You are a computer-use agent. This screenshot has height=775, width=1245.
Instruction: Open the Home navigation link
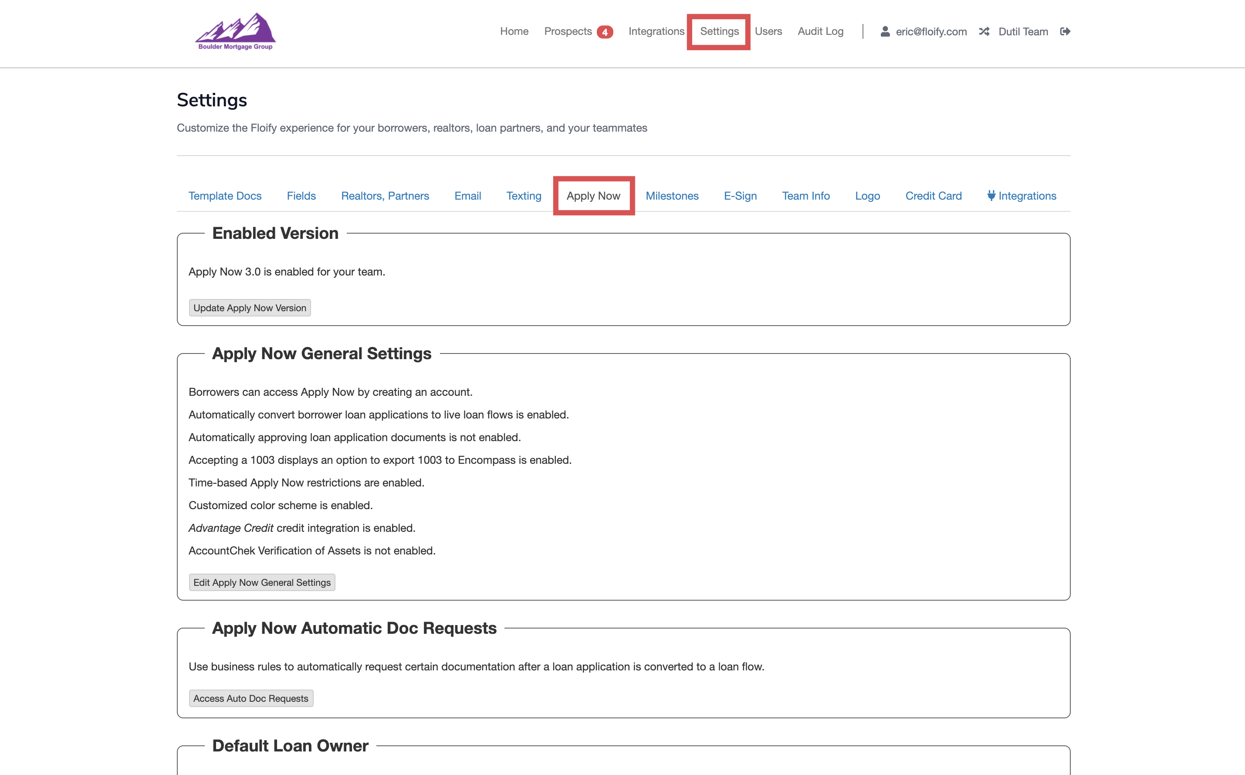click(514, 31)
